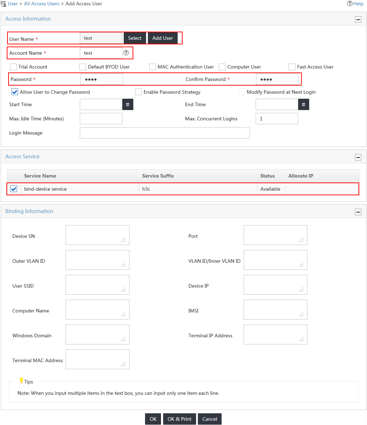Focus the Max. Concurrent Logins field
This screenshot has height=425, width=367.
[x=277, y=119]
